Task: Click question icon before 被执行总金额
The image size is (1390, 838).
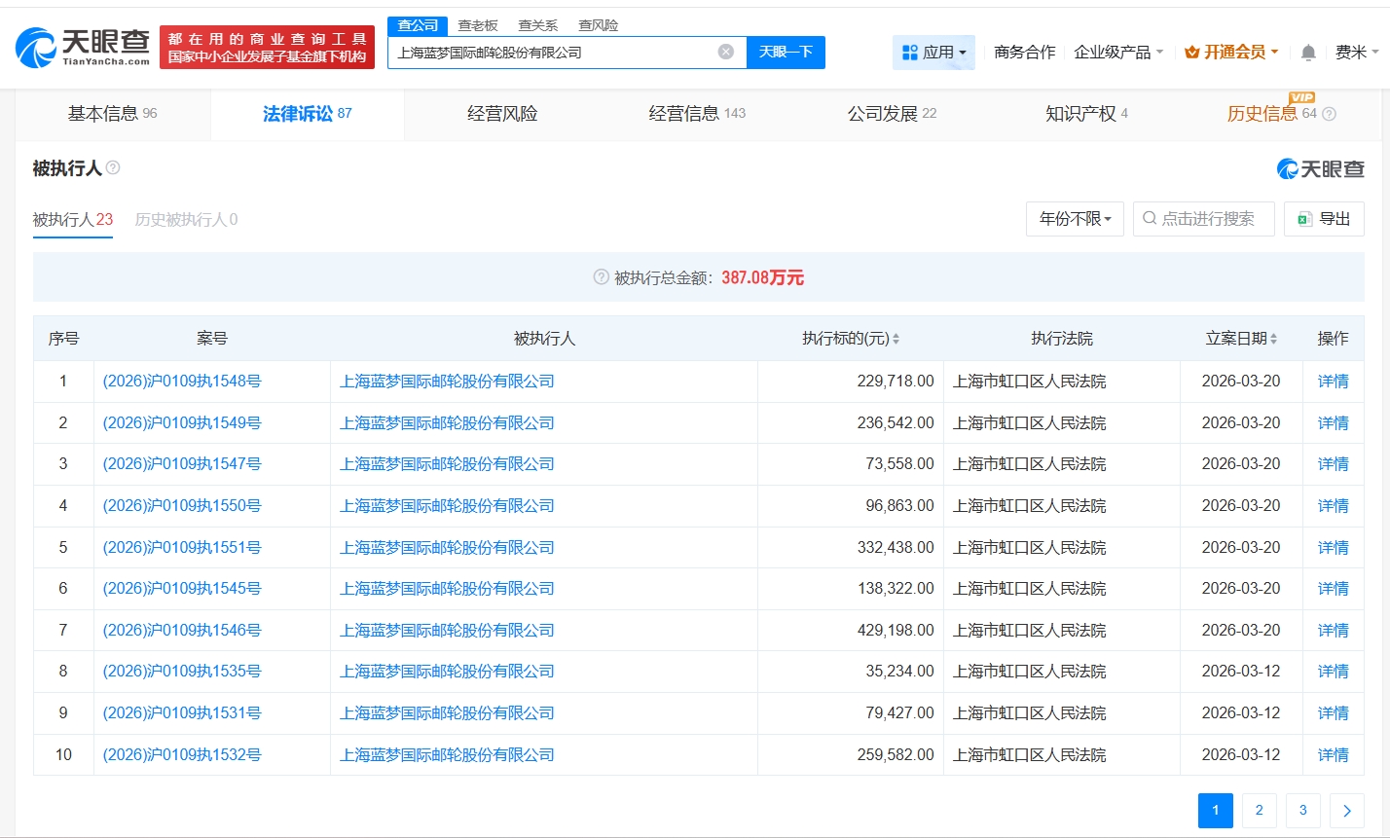Action: [x=601, y=277]
